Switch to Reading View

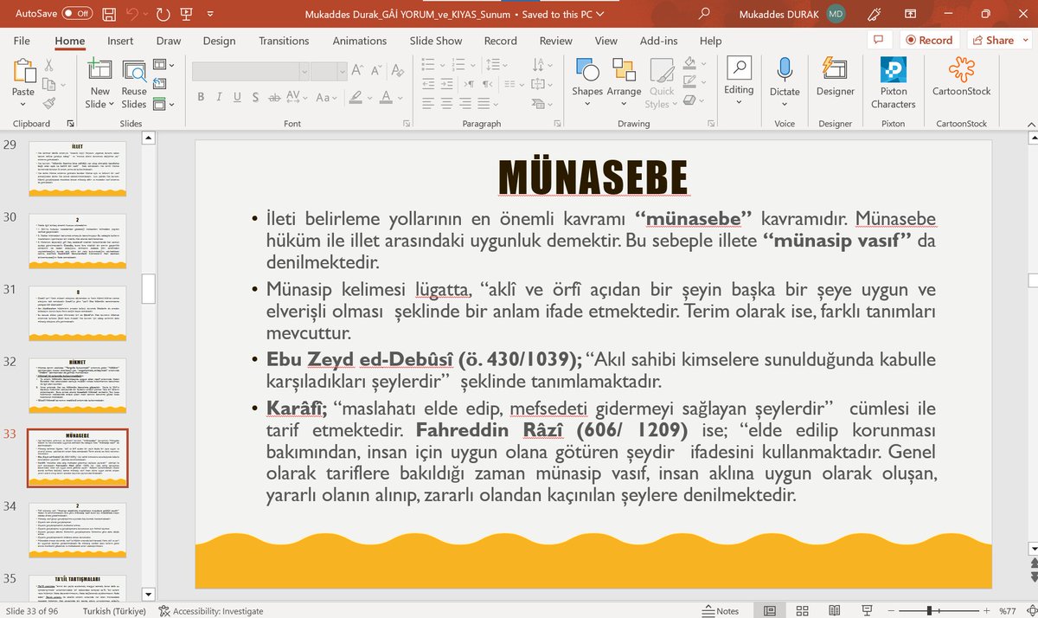point(834,611)
